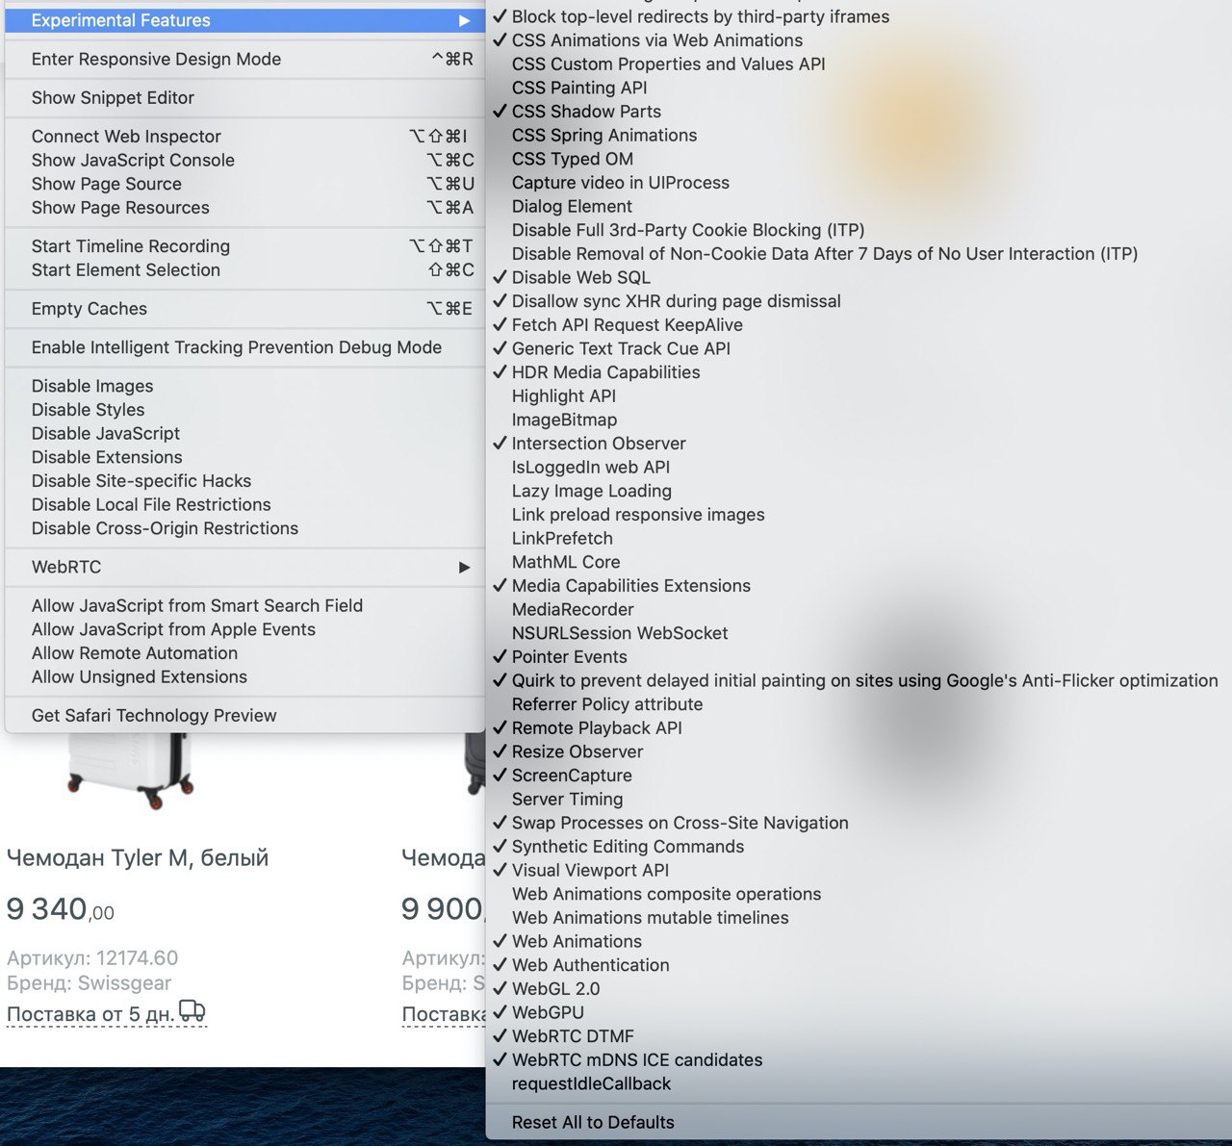Enable Intelligent Tracking Prevention Debug Mode
1232x1146 pixels.
[x=244, y=347]
